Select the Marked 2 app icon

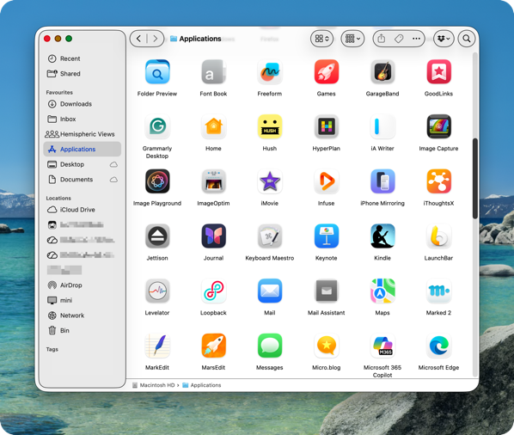pyautogui.click(x=438, y=291)
